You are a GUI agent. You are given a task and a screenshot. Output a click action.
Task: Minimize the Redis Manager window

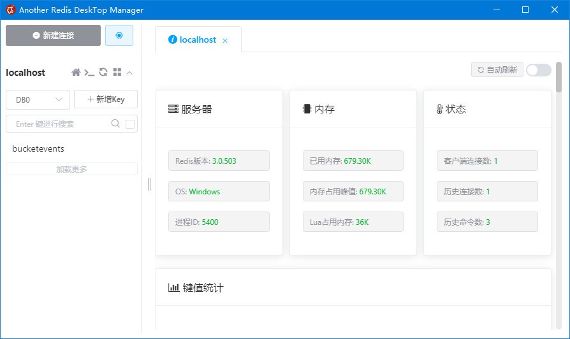point(497,10)
